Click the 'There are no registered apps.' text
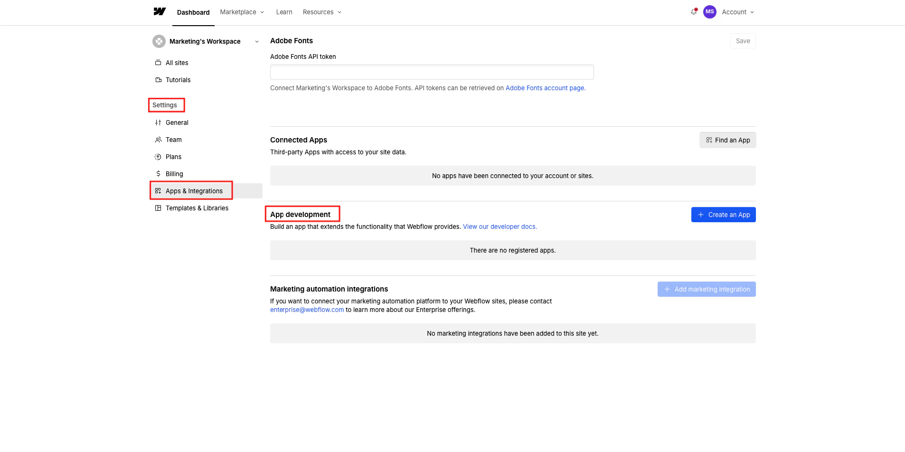The height and width of the screenshot is (452, 905). tap(513, 250)
